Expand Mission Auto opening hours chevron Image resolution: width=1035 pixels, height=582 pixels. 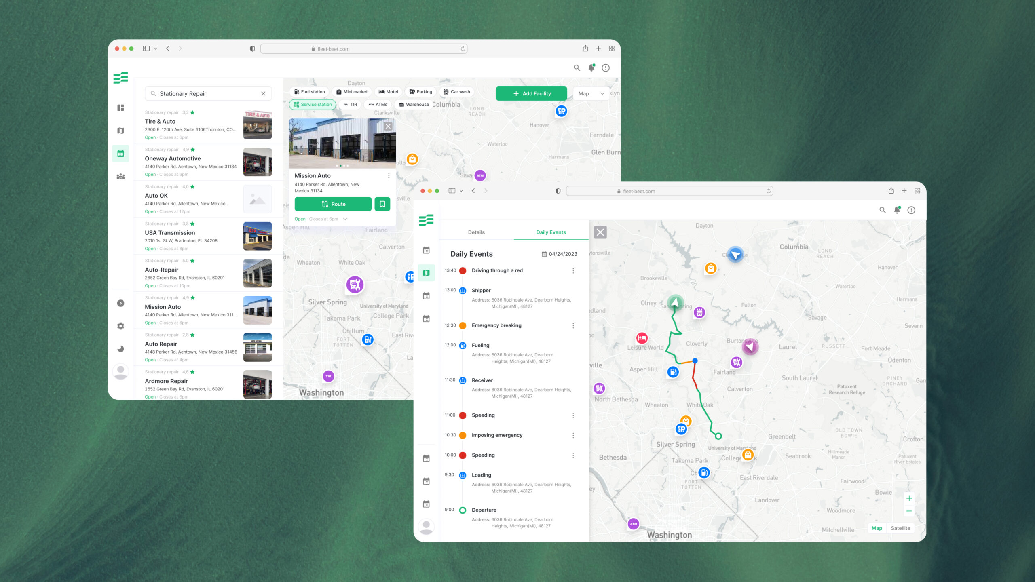tap(345, 219)
